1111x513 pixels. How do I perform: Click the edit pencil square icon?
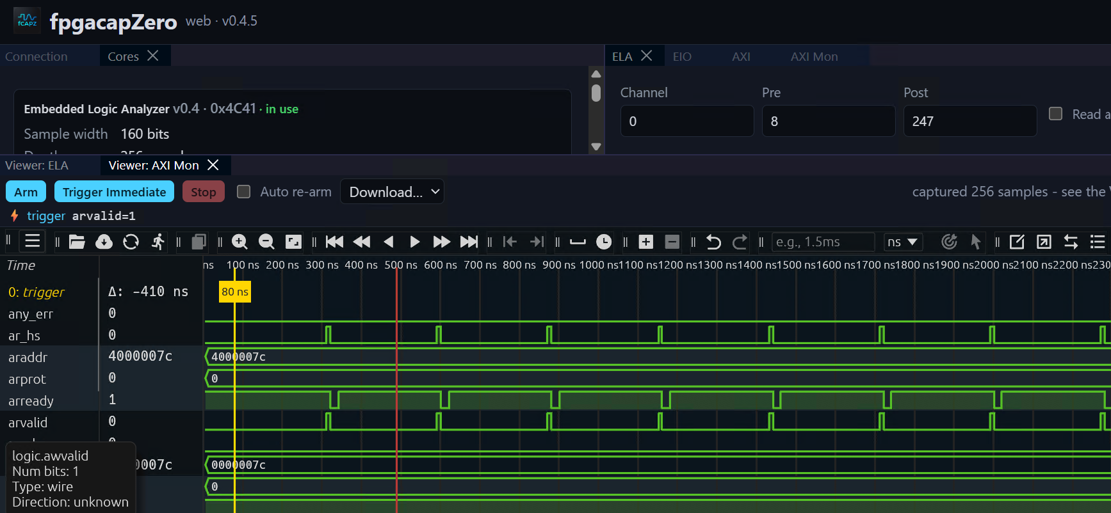tap(1017, 242)
